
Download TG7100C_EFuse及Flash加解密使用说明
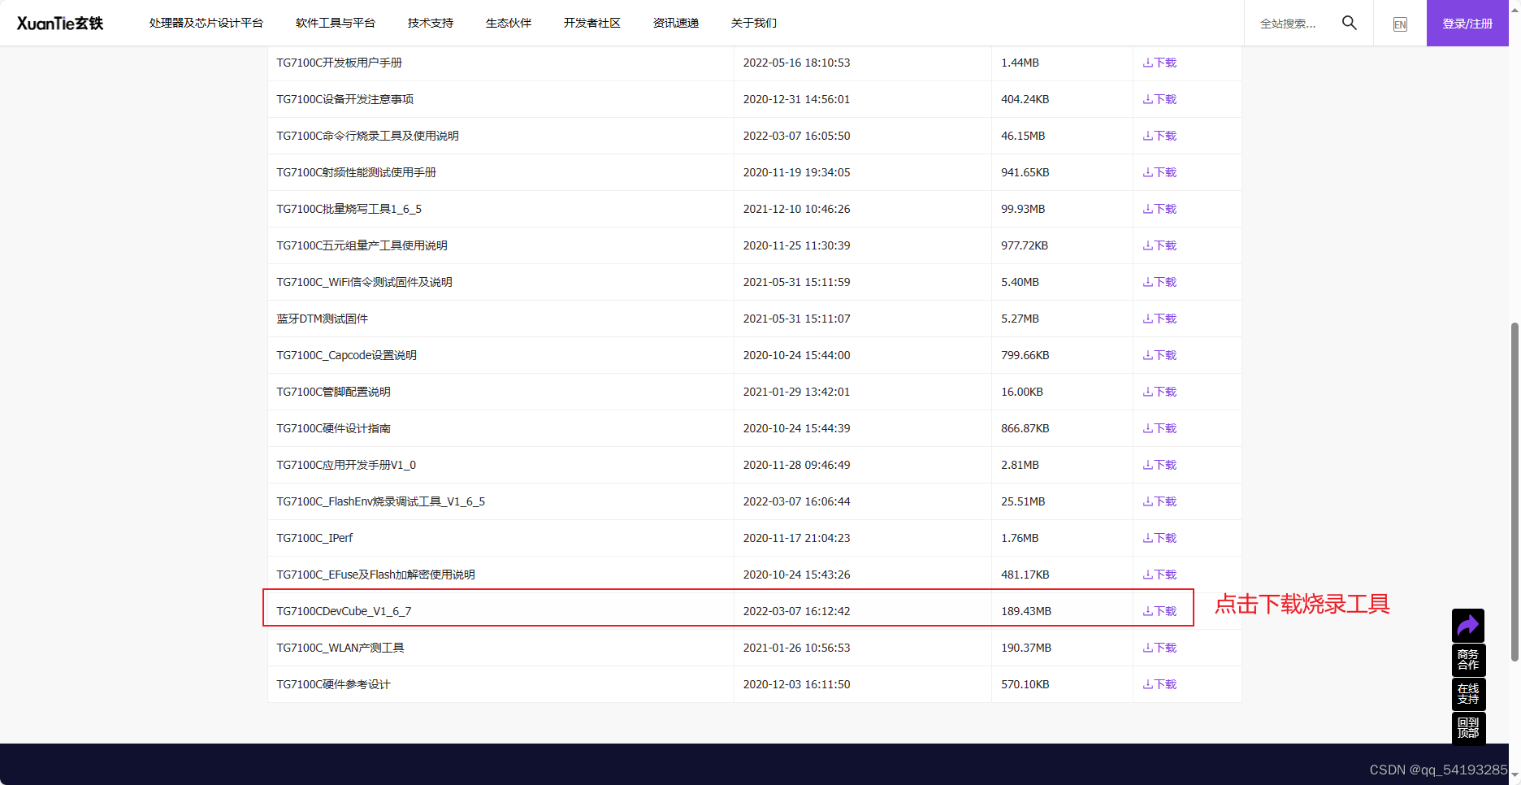point(1159,575)
